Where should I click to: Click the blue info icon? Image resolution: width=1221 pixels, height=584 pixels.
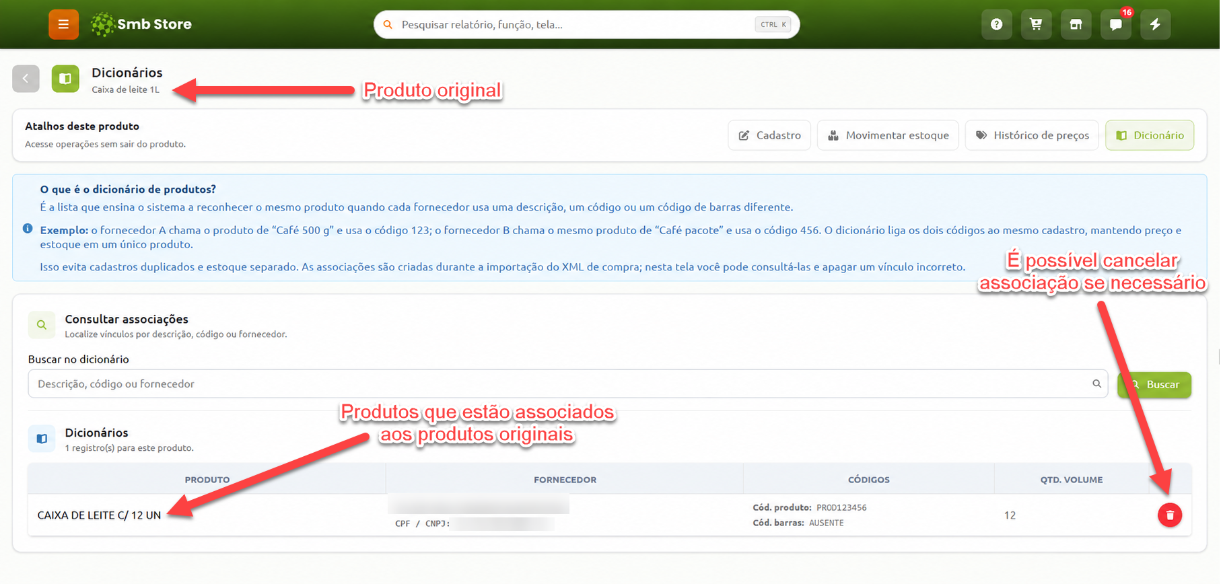point(28,228)
